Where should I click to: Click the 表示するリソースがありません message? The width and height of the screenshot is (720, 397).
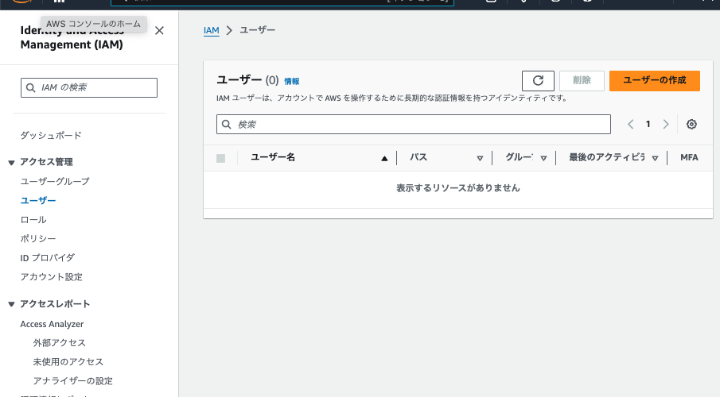[x=457, y=188]
